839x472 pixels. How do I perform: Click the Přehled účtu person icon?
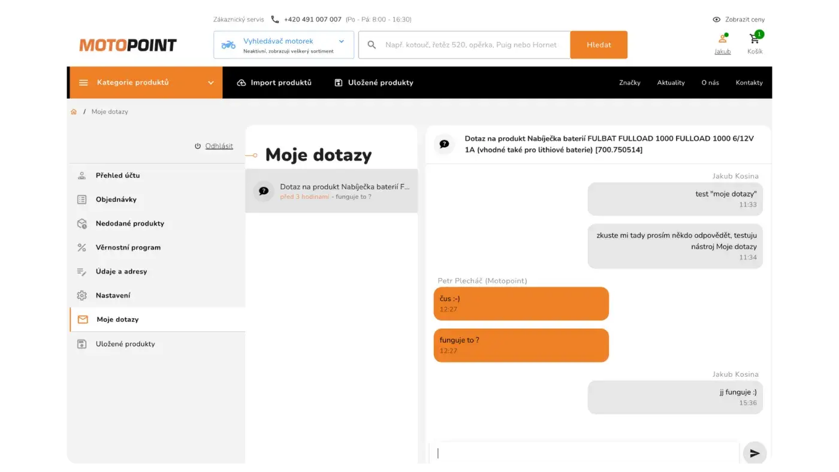click(x=82, y=176)
